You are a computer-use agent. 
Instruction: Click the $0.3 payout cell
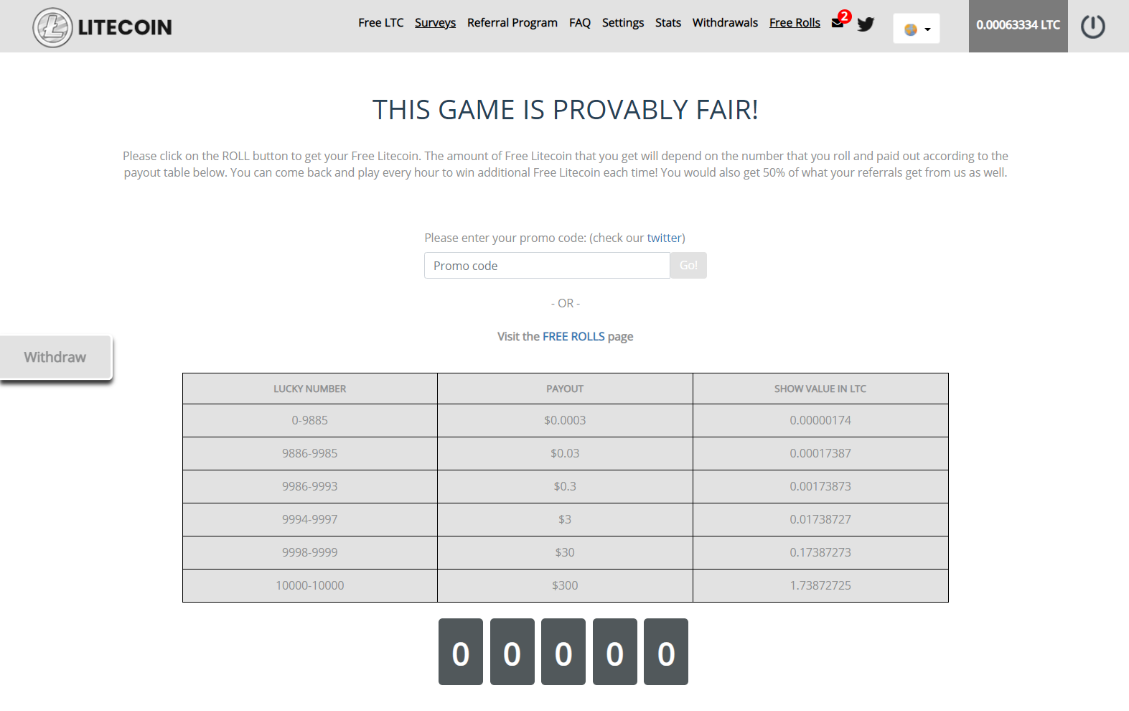click(565, 486)
